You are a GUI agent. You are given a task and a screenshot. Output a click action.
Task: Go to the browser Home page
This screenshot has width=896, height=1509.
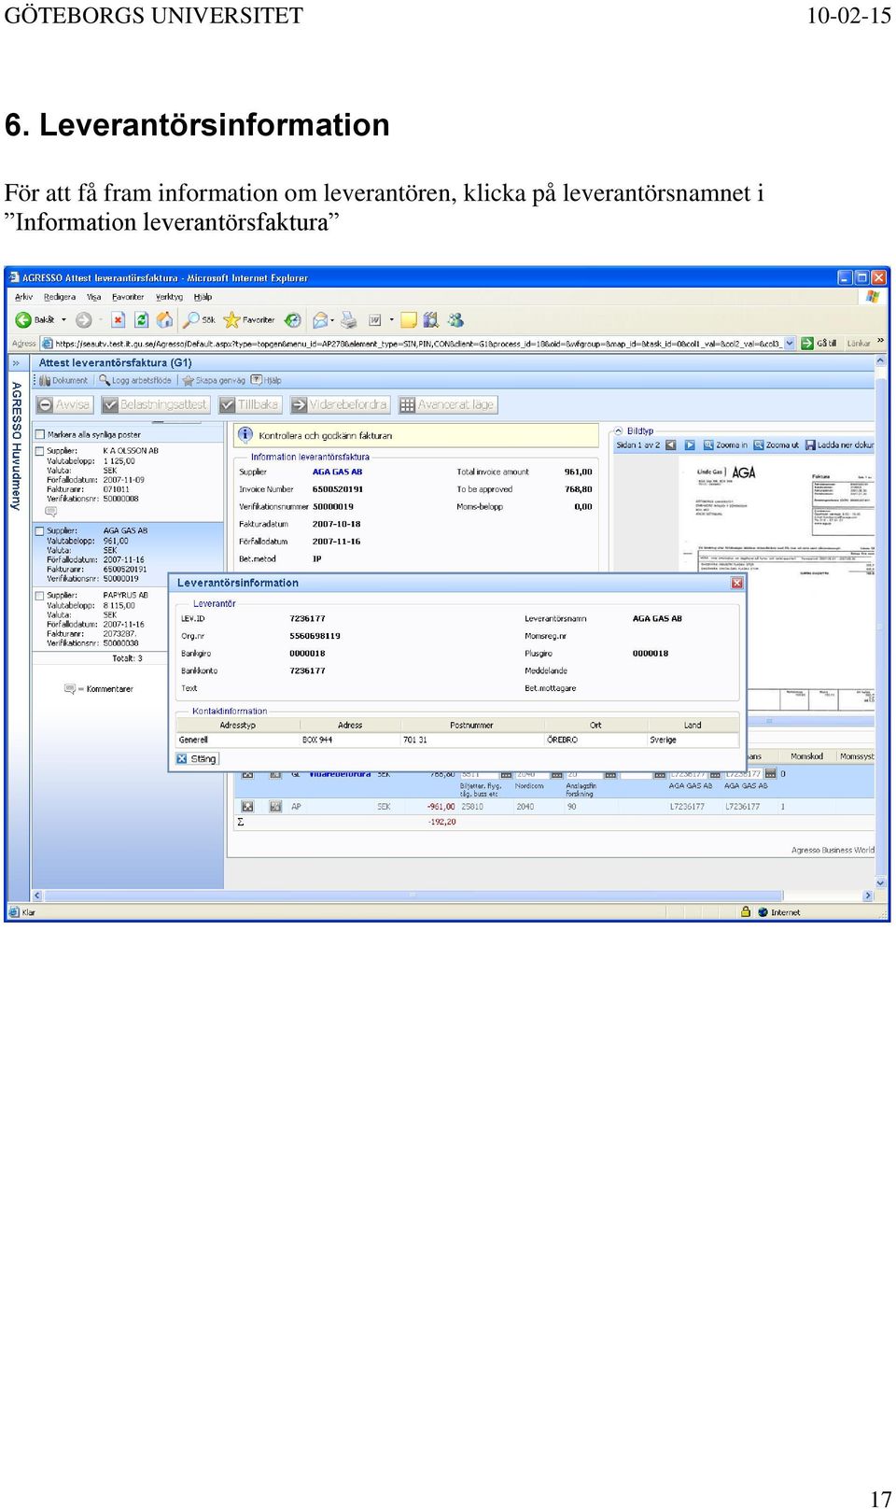[165, 320]
